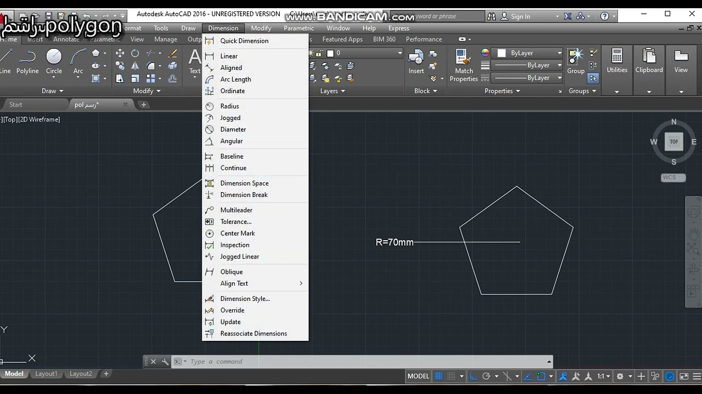Image resolution: width=702 pixels, height=394 pixels.
Task: Toggle 2D object snap
Action: coord(541,376)
